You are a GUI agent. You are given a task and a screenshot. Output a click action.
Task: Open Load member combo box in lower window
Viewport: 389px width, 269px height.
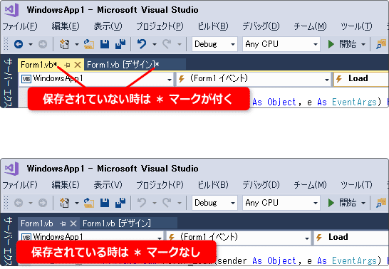pyautogui.click(x=351, y=237)
